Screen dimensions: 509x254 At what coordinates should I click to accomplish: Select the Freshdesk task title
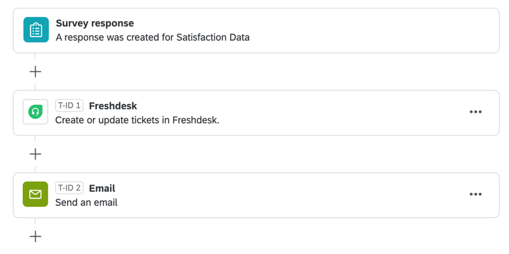pos(113,106)
